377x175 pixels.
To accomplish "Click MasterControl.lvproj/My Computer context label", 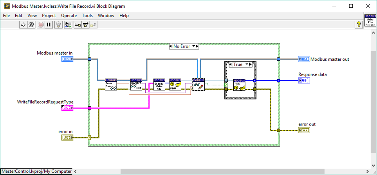I will coord(36,171).
